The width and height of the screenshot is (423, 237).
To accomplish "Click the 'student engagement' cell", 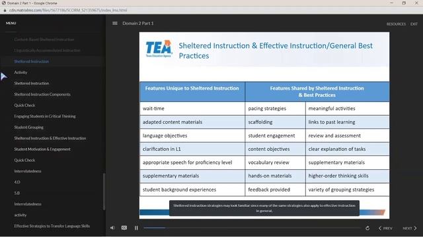I will coord(275,136).
